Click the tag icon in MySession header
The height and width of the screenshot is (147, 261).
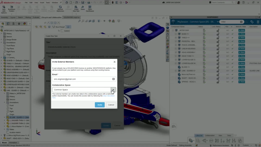(252, 22)
